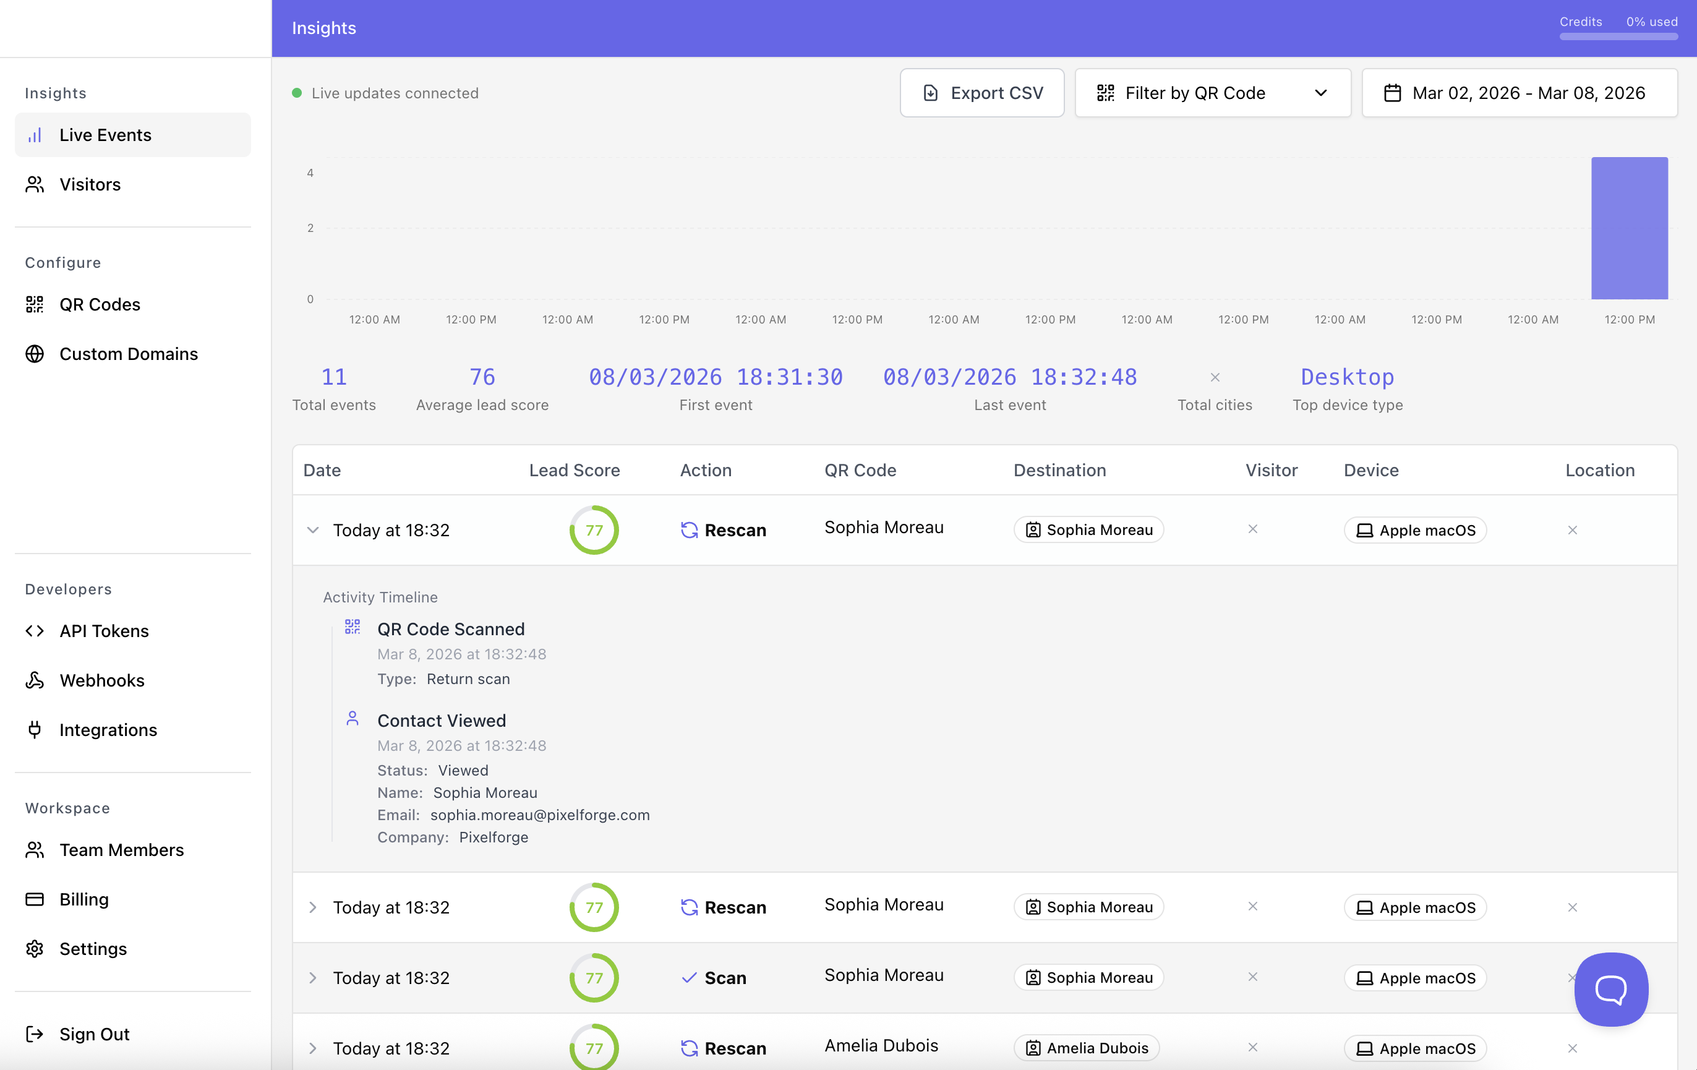Open the Filter by QR Code dropdown
This screenshot has width=1697, height=1070.
[x=1212, y=92]
